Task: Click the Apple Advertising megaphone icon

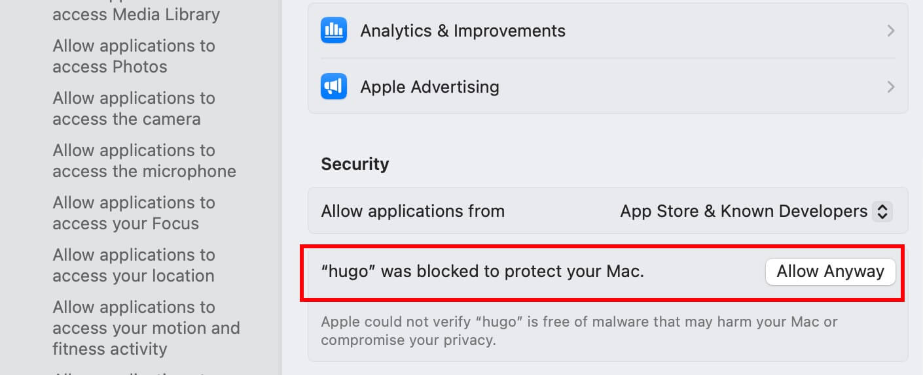Action: tap(334, 86)
